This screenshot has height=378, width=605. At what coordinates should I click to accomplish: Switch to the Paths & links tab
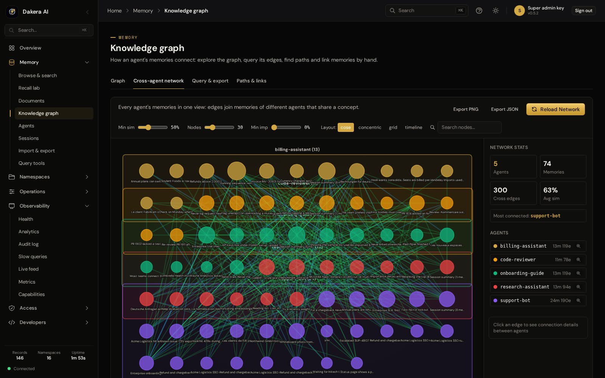(x=251, y=81)
